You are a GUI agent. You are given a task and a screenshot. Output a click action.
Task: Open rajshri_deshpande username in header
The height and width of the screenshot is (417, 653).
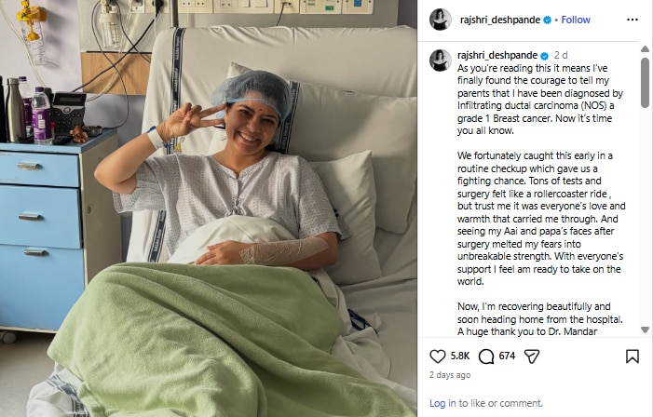pyautogui.click(x=499, y=20)
